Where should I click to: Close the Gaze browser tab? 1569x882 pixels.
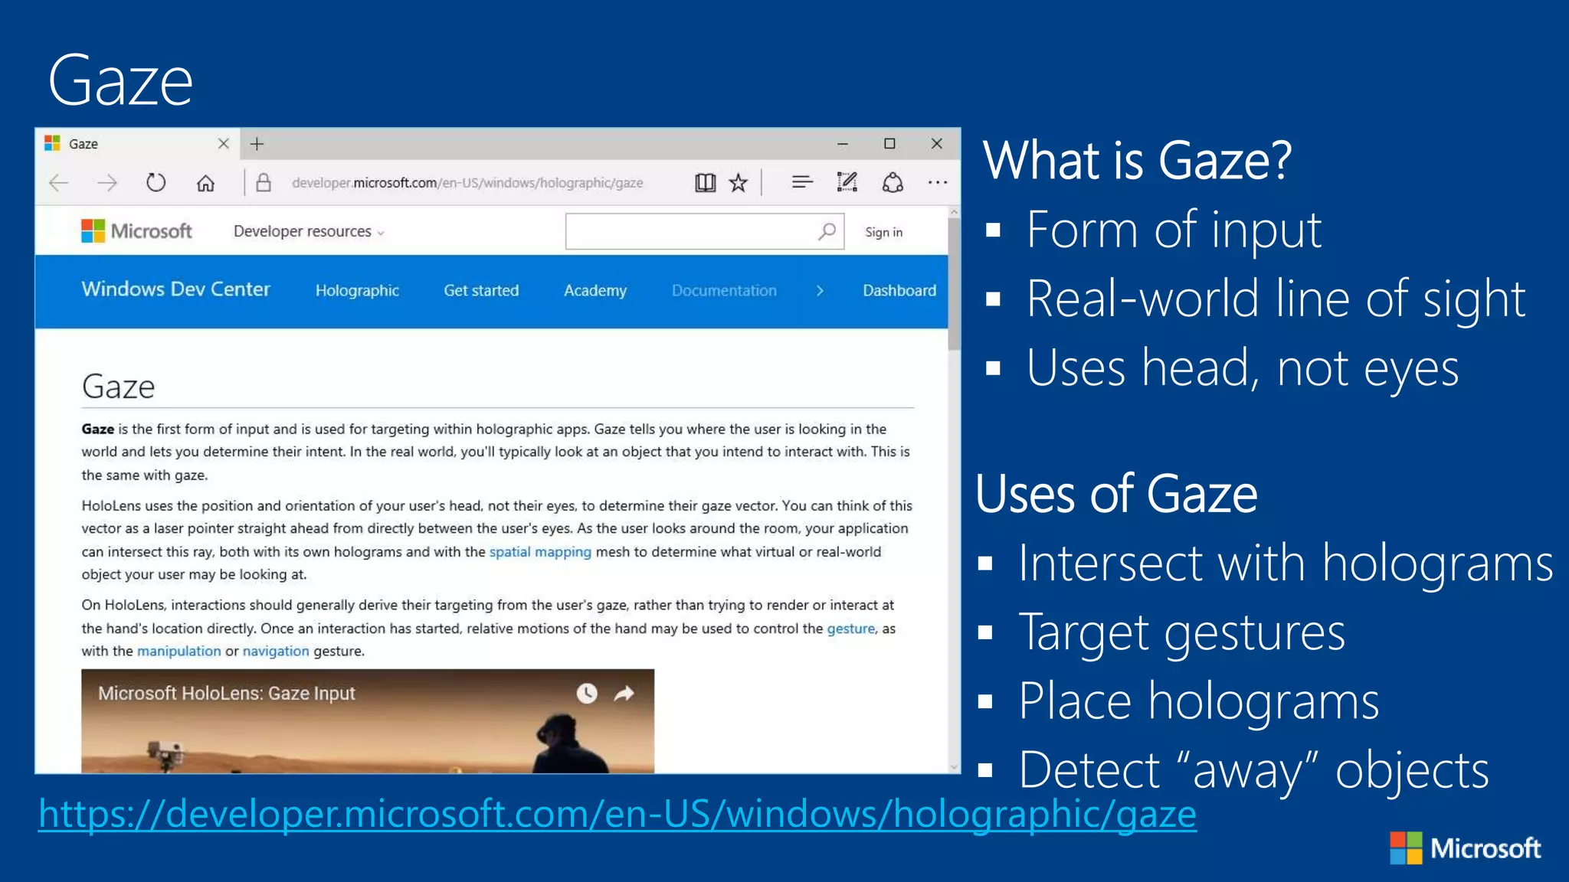(x=224, y=144)
